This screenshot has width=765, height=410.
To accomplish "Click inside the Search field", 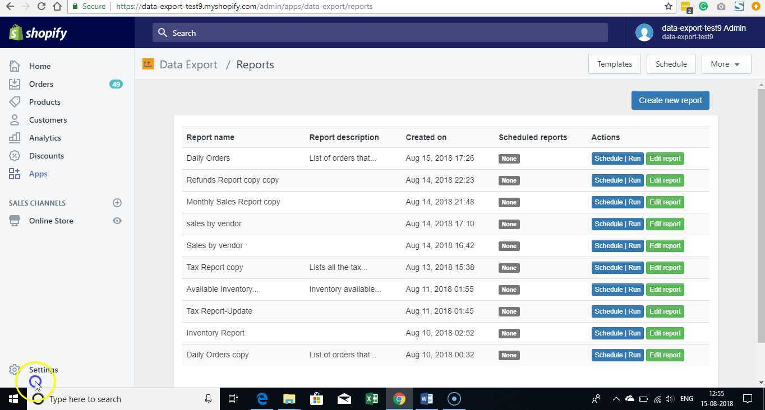I will (x=380, y=32).
